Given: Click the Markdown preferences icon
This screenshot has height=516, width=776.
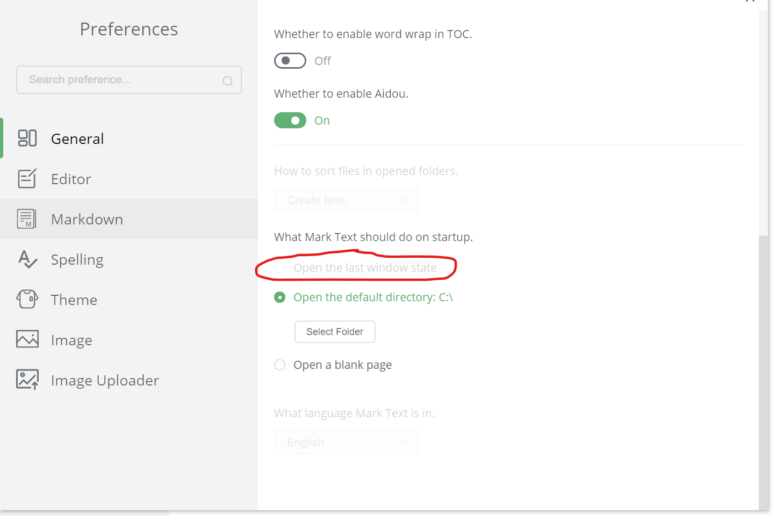Looking at the screenshot, I should [27, 219].
